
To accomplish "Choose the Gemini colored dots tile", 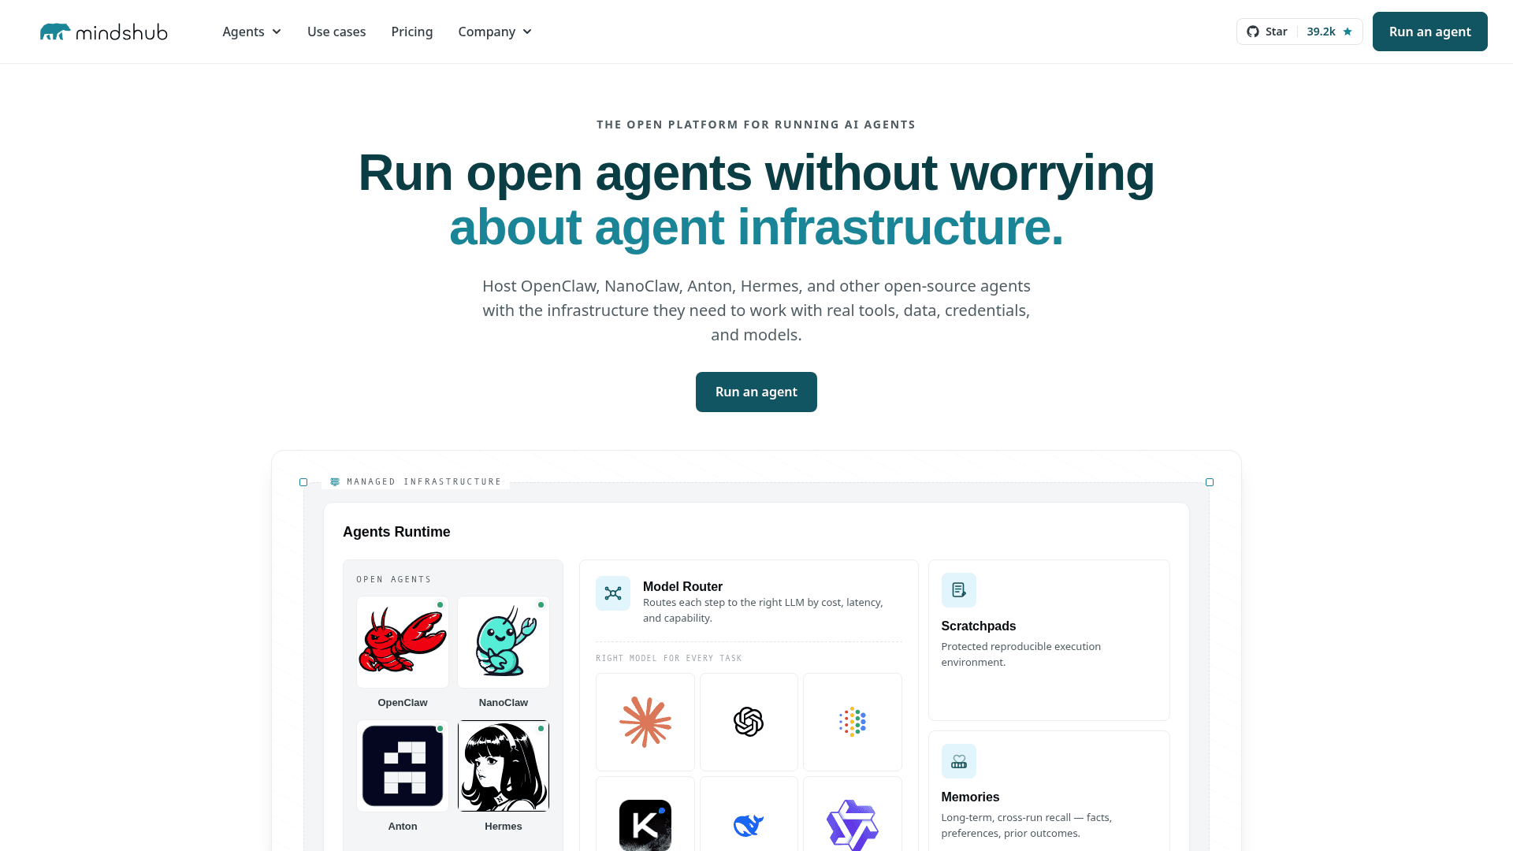I will coord(853,722).
